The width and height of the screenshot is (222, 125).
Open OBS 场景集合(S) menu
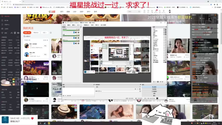(x=86, y=25)
